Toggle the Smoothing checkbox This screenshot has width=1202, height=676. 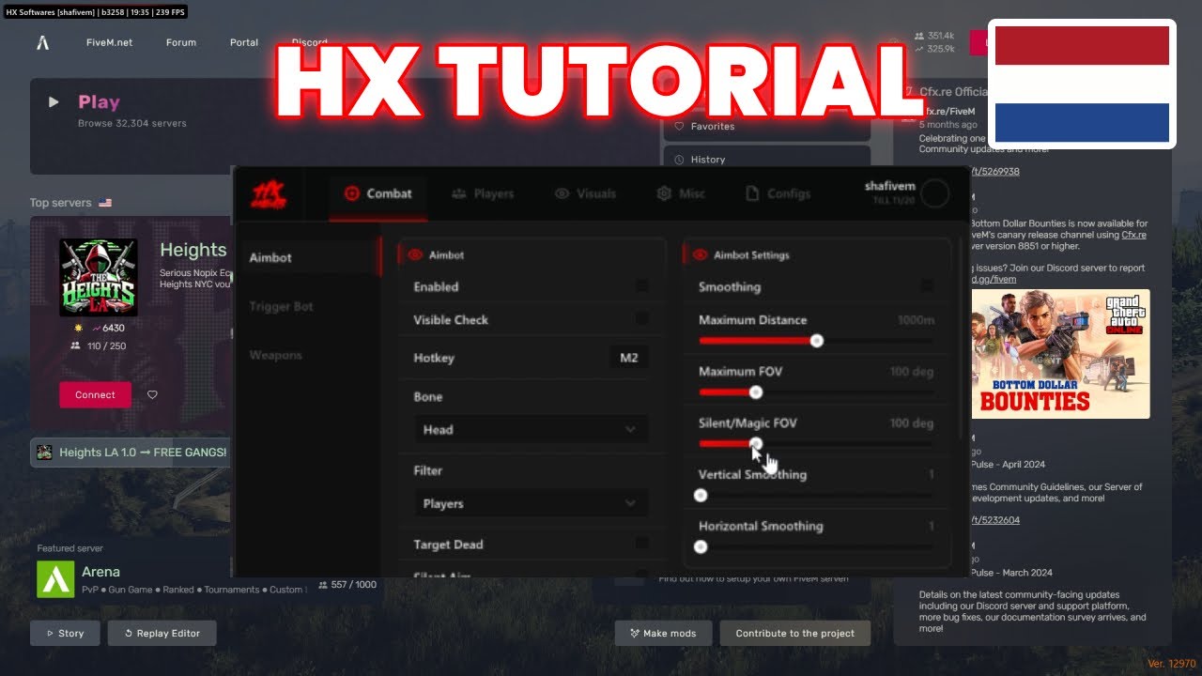coord(928,286)
